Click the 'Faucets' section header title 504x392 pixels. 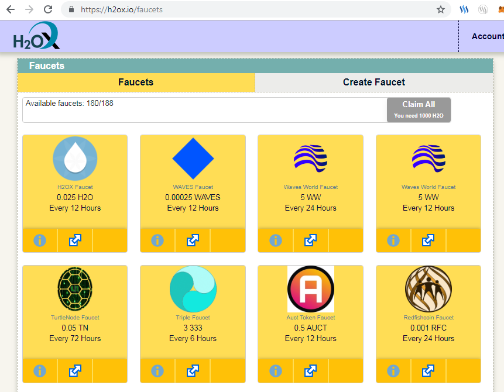47,66
